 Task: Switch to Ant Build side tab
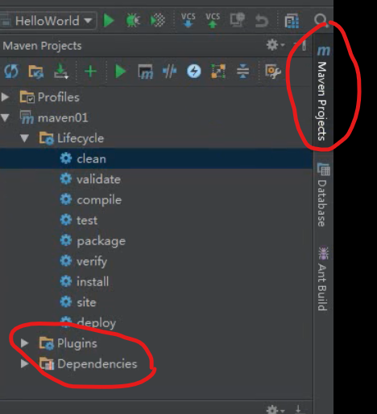(323, 279)
